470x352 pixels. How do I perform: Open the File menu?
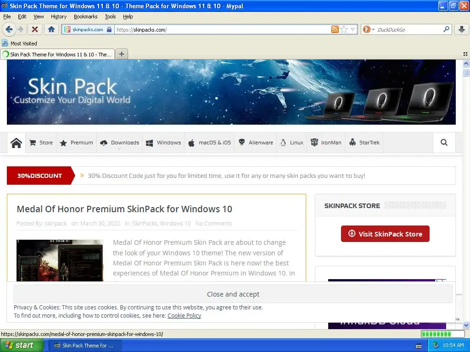coord(7,16)
